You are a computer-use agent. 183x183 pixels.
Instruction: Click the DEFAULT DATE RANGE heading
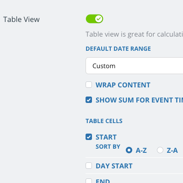[118, 48]
